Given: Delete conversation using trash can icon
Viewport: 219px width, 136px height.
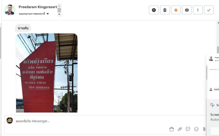Looking at the screenshot, I should 165,10.
